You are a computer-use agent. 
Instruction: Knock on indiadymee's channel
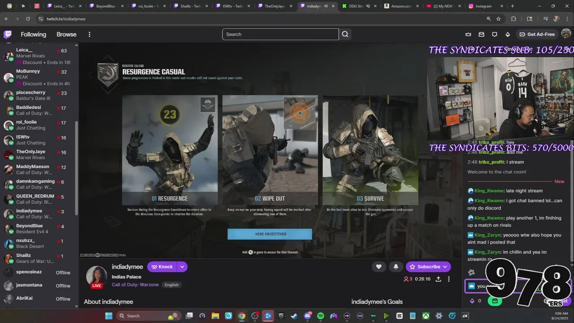pos(162,266)
